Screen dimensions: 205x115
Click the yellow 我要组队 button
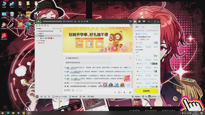pos(146,91)
